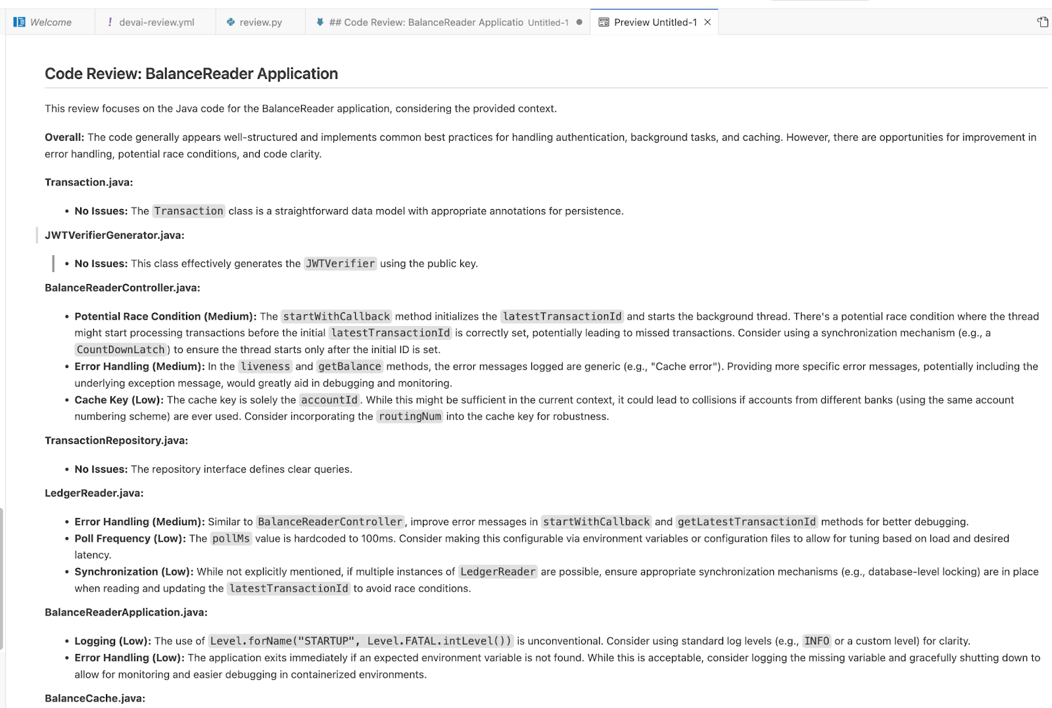
Task: Click the JWTVerifierGenerator.java section heading
Action: tap(114, 235)
